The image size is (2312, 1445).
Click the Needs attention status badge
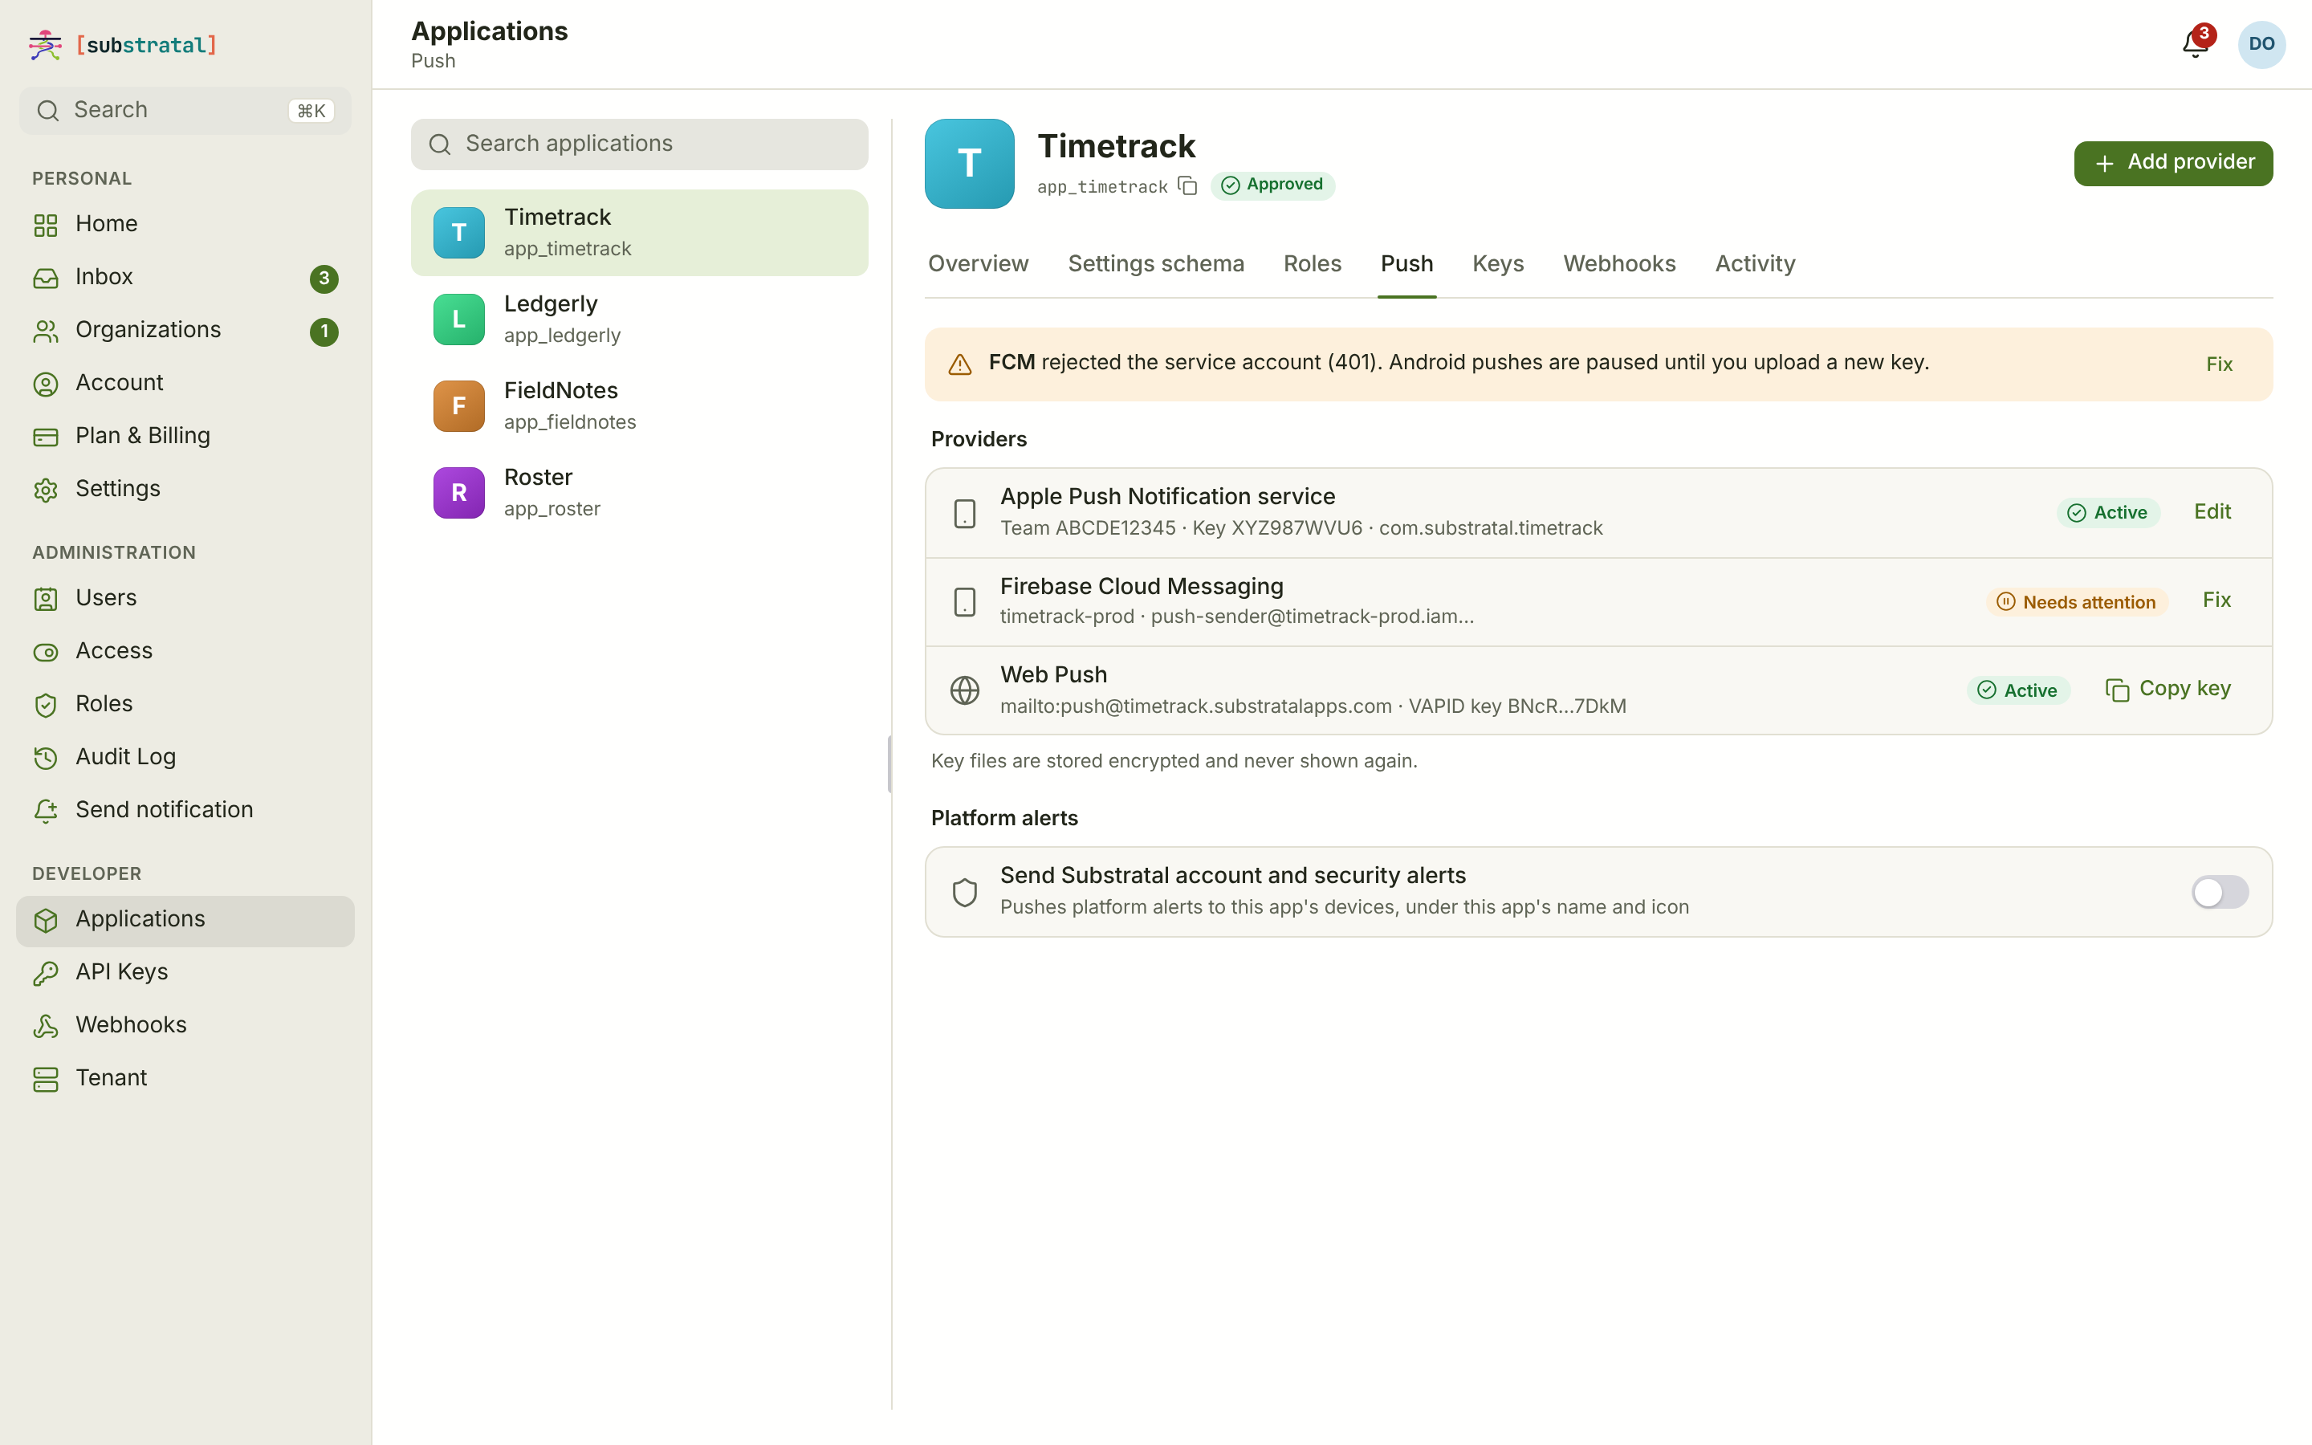pyautogui.click(x=2077, y=602)
